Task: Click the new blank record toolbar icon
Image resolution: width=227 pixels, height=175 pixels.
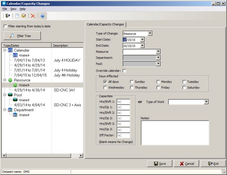Action: (x=17, y=16)
